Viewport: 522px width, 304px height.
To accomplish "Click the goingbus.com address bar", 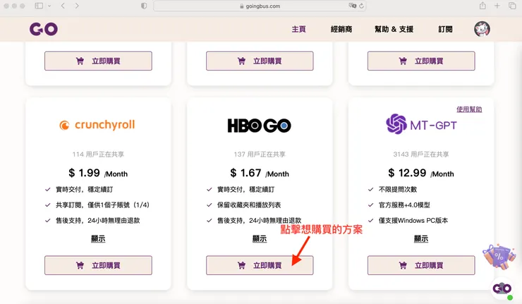I will click(x=260, y=6).
